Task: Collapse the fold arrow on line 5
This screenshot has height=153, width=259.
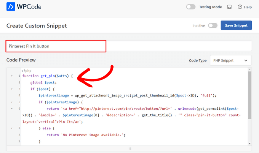Action: (x=12, y=102)
